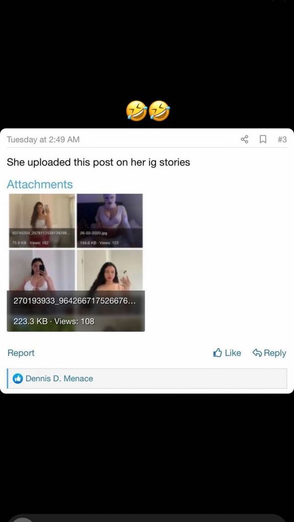Tap the second laughing emoji sticker
The width and height of the screenshot is (294, 522).
[x=159, y=111]
